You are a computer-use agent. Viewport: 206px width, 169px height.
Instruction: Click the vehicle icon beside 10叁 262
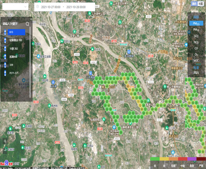(5, 49)
